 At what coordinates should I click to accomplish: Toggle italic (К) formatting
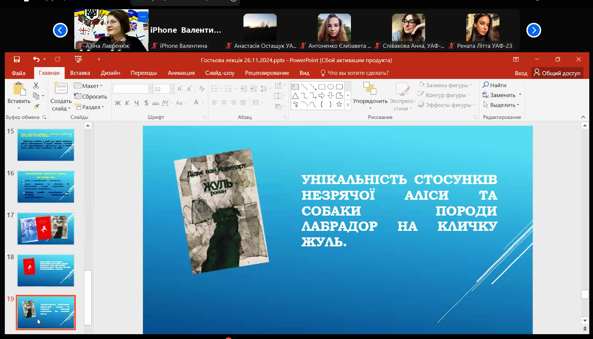[127, 103]
